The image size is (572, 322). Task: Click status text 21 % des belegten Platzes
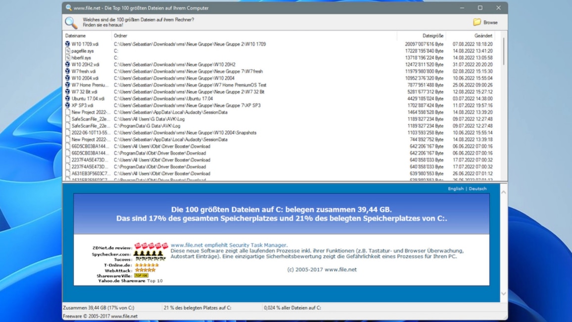[197, 308]
